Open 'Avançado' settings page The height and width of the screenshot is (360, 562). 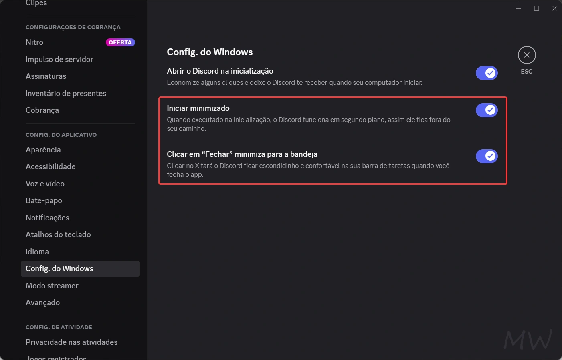pos(42,303)
